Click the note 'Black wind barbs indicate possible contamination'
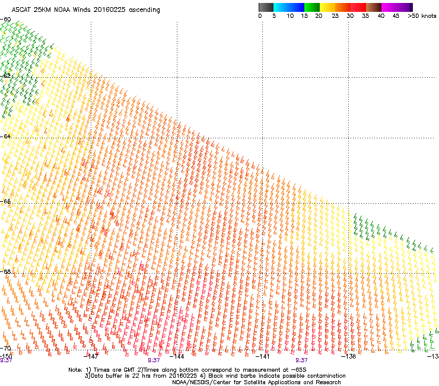 coord(277,376)
